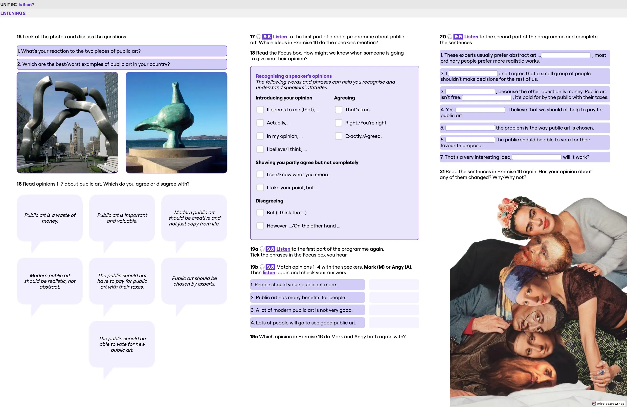Click the 9.8 track badge in exercise 17
The width and height of the screenshot is (627, 407).
click(x=267, y=37)
